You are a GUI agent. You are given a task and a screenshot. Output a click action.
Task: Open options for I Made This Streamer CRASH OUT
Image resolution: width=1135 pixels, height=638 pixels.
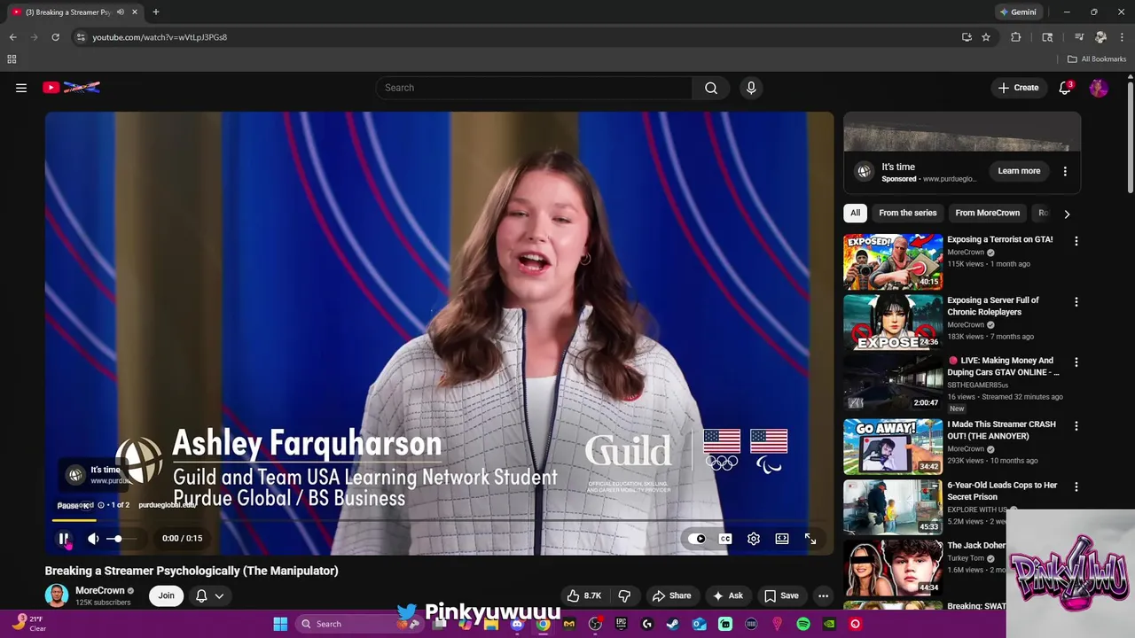coord(1076,426)
